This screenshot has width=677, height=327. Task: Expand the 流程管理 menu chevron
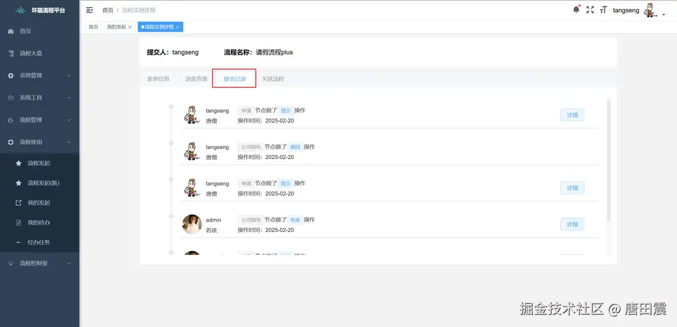point(69,120)
